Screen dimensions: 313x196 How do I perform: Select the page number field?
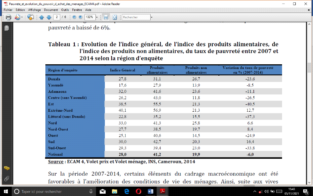(57, 17)
